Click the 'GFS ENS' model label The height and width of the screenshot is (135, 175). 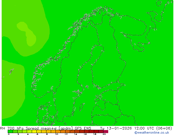click(x=83, y=128)
